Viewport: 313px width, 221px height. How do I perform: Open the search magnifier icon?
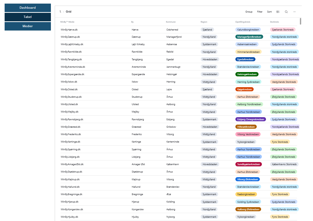pos(286,12)
